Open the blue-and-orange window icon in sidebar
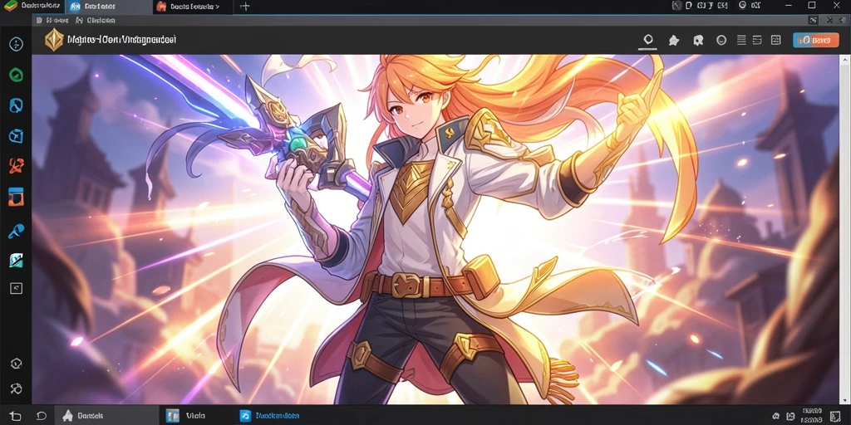This screenshot has height=425, width=851. coord(17,197)
